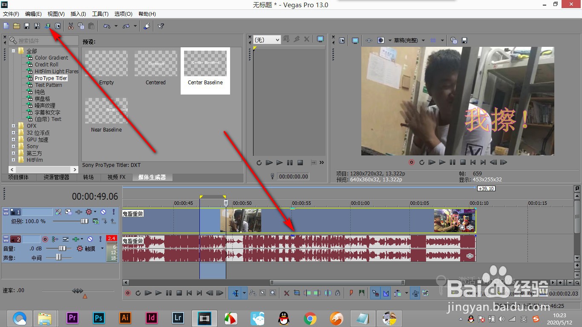Open the 触摸 automation mode dropdown
Viewport: 582px width, 327px height.
click(102, 248)
